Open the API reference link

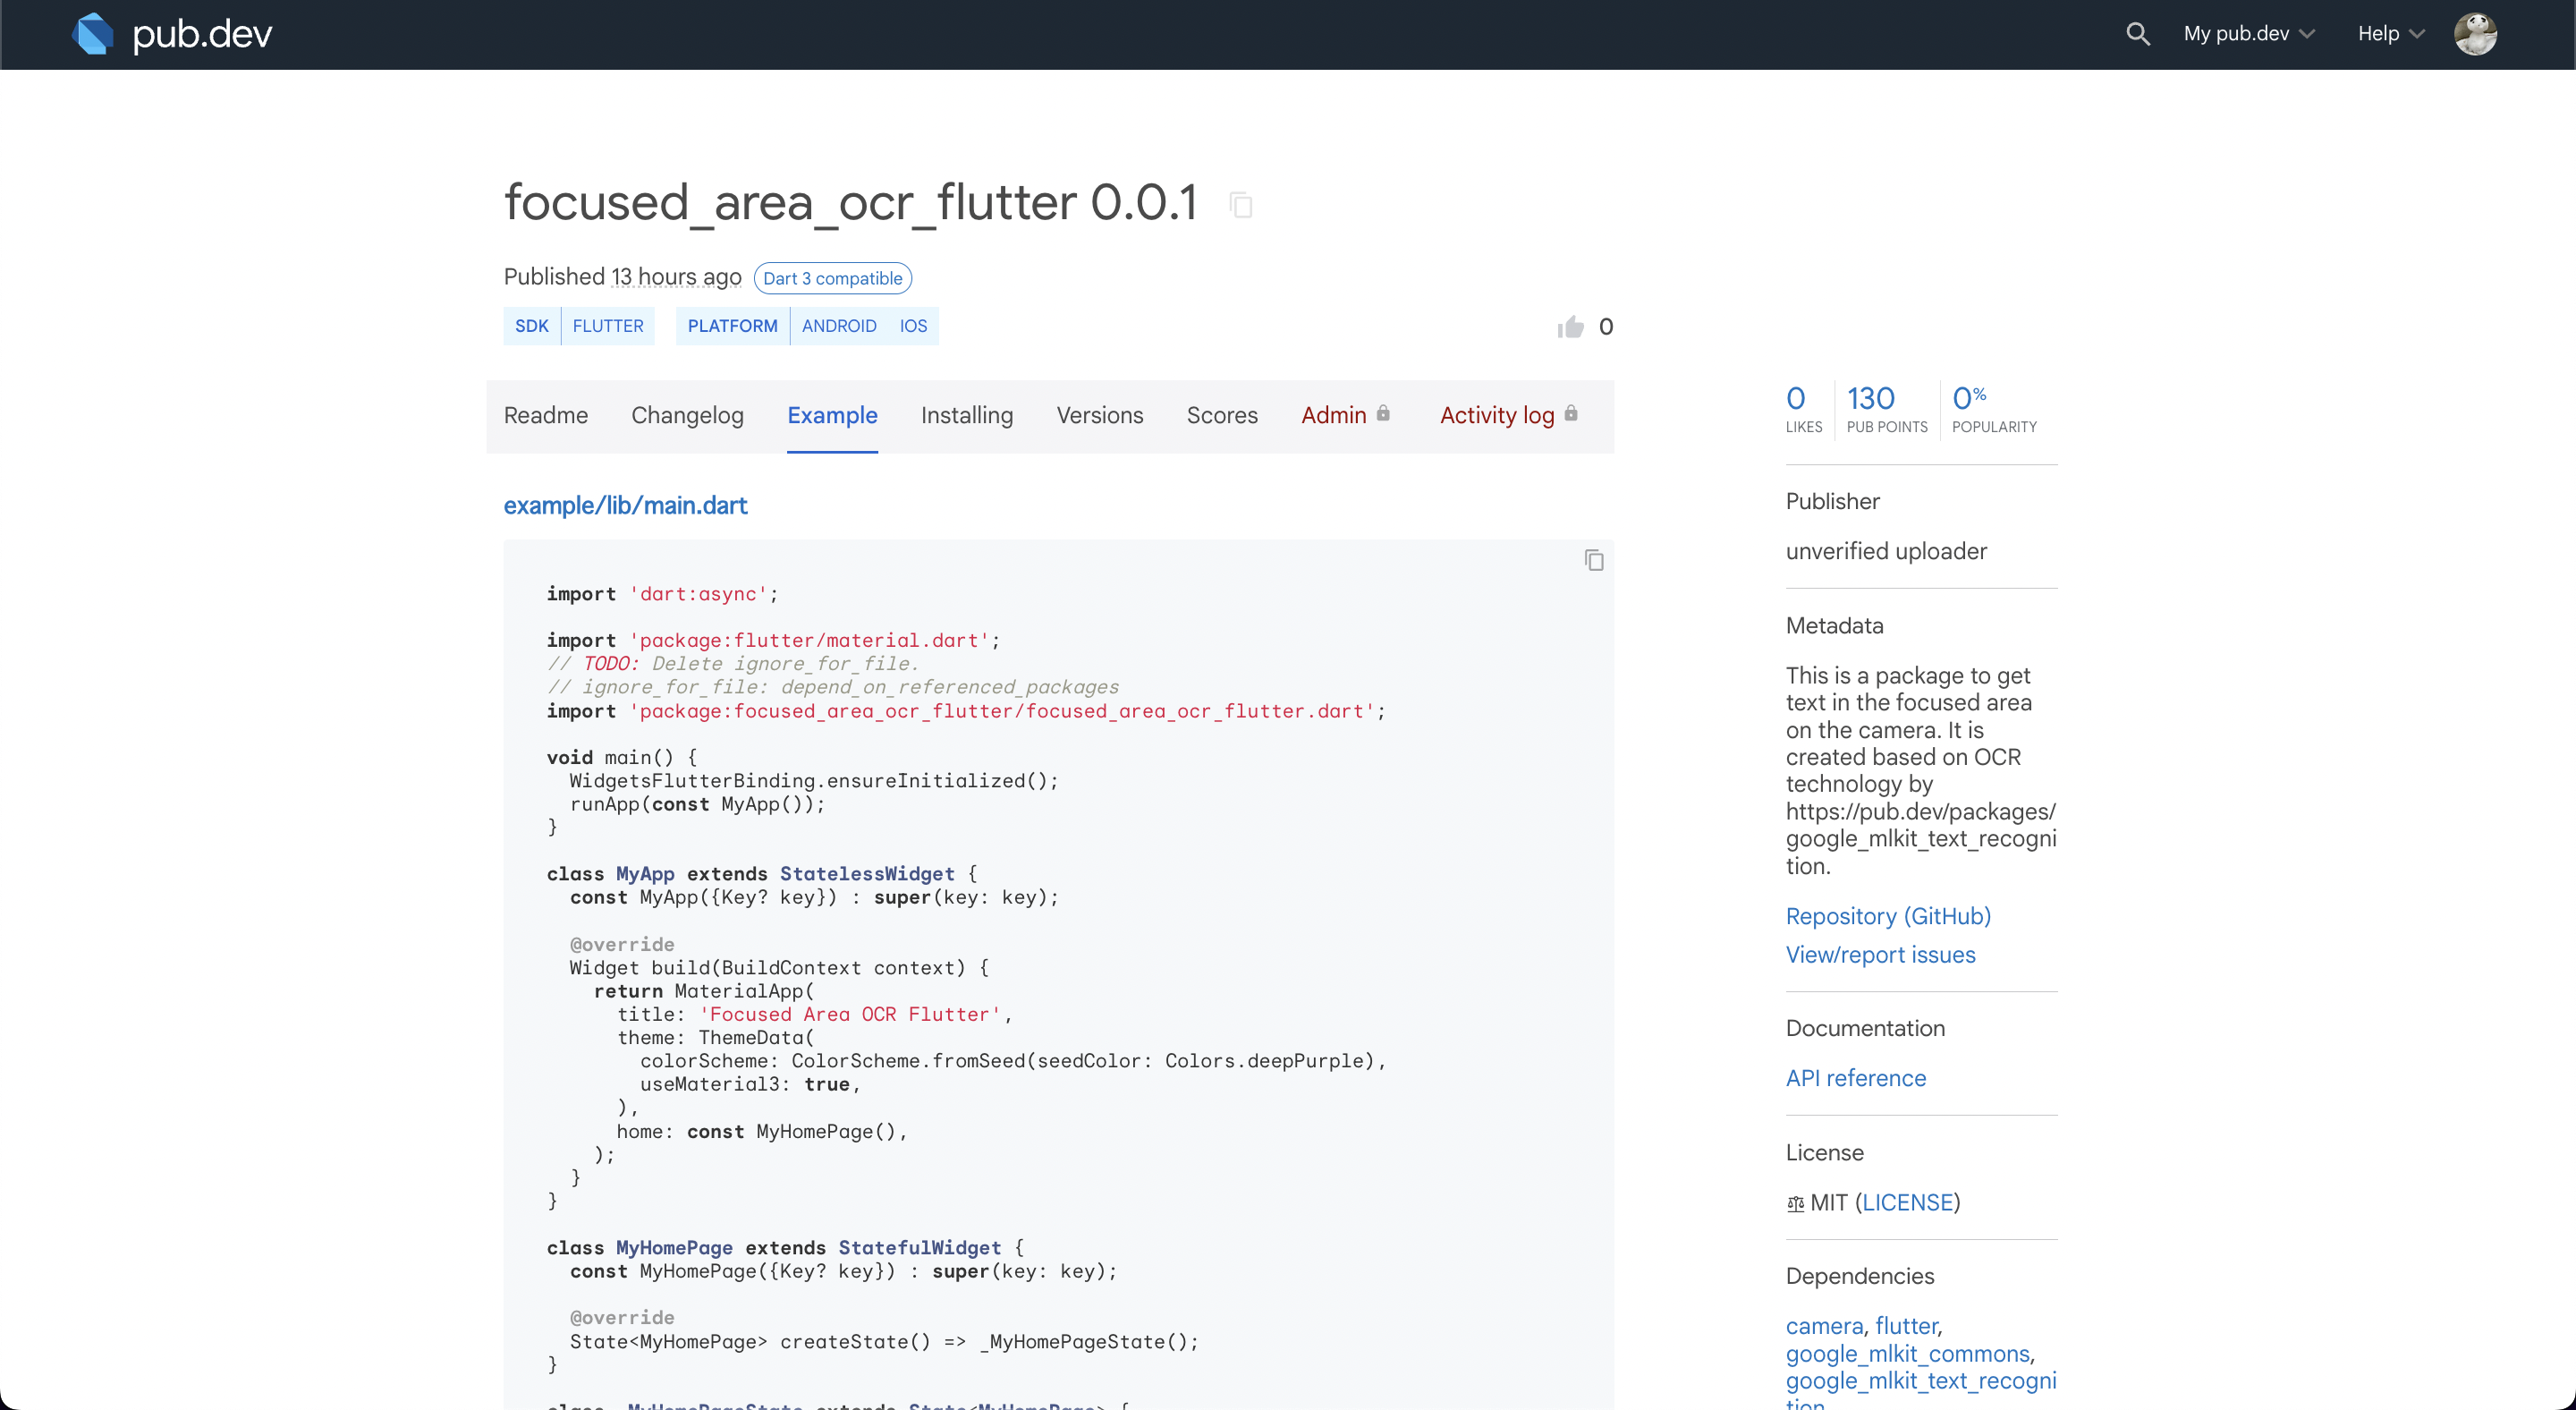coord(1855,1078)
